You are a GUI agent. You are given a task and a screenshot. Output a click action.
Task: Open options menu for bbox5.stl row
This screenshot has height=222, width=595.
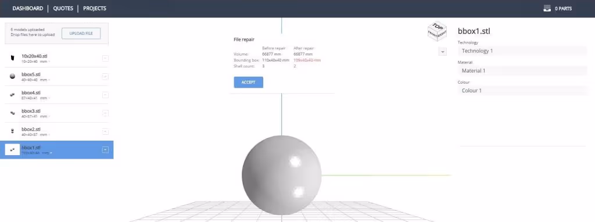(x=106, y=77)
